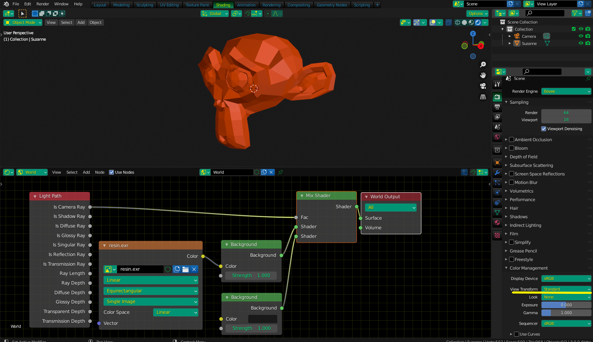Open the Texture properties tab
This screenshot has height=342, width=593.
tap(497, 235)
